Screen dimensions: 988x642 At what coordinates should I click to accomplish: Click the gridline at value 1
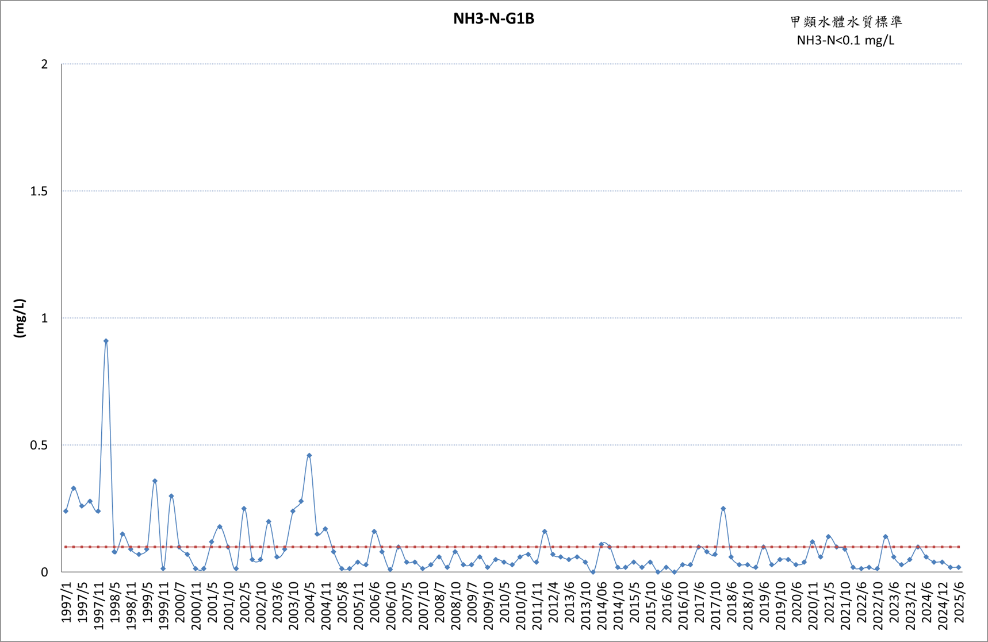(512, 318)
